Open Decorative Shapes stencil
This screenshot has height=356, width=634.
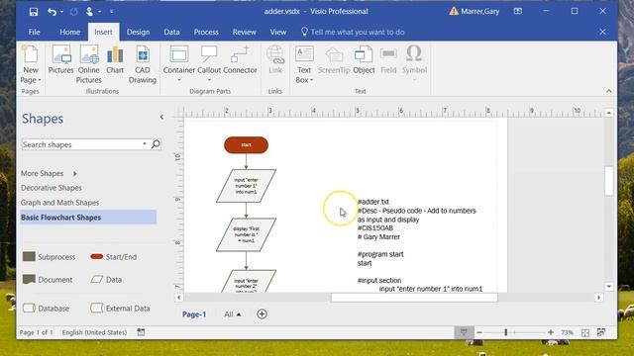tap(52, 188)
